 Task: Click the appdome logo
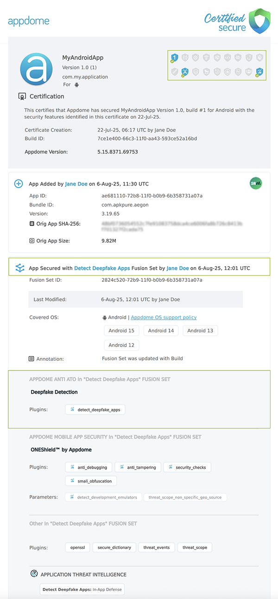[x=29, y=20]
